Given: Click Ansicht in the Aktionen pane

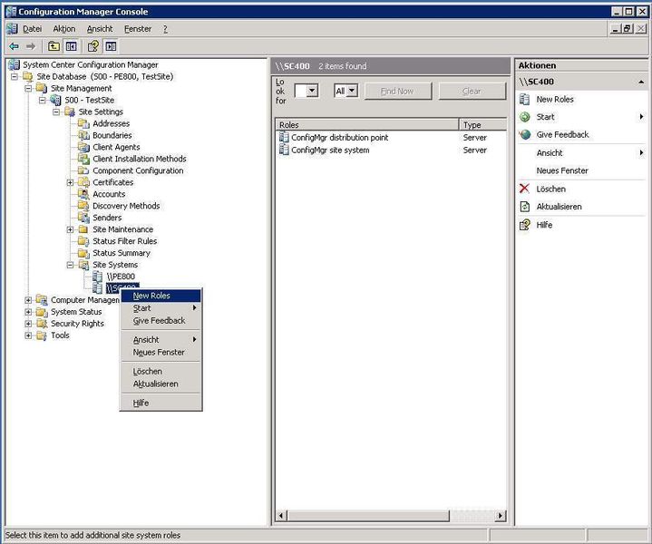Looking at the screenshot, I should pos(550,153).
